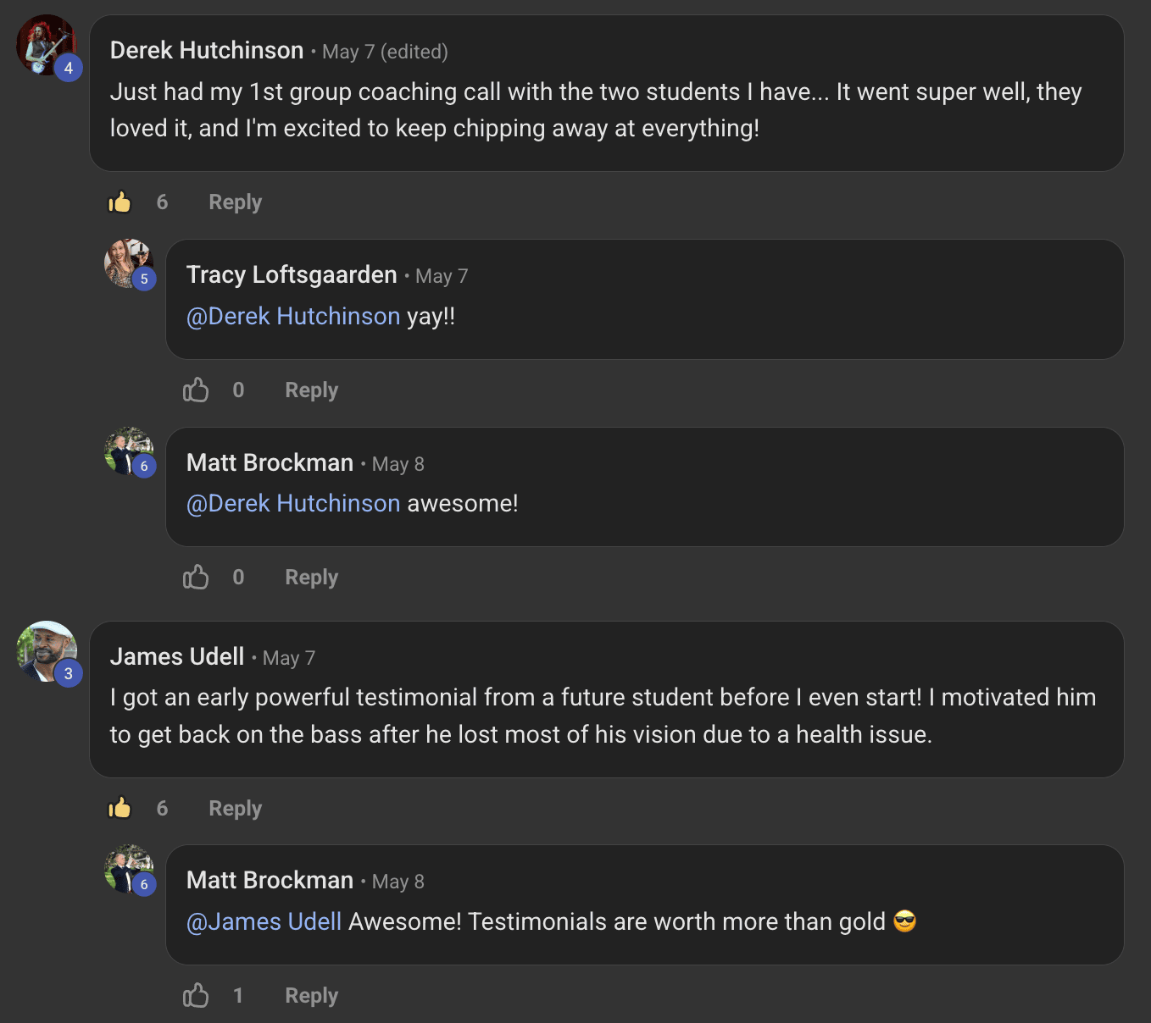Reply to Derek Hutchinson's comment
Screen dimensions: 1151x1023
235,202
